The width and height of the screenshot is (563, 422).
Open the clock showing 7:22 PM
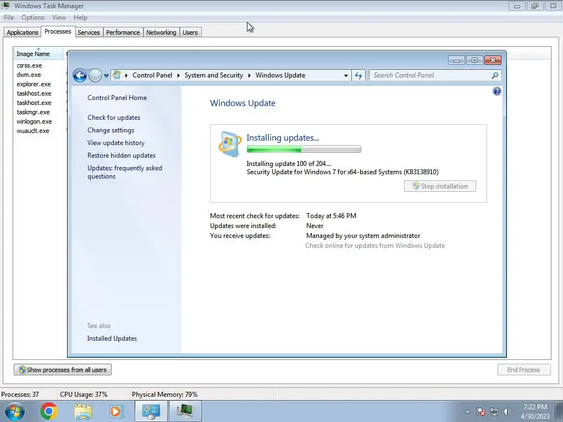(x=535, y=412)
